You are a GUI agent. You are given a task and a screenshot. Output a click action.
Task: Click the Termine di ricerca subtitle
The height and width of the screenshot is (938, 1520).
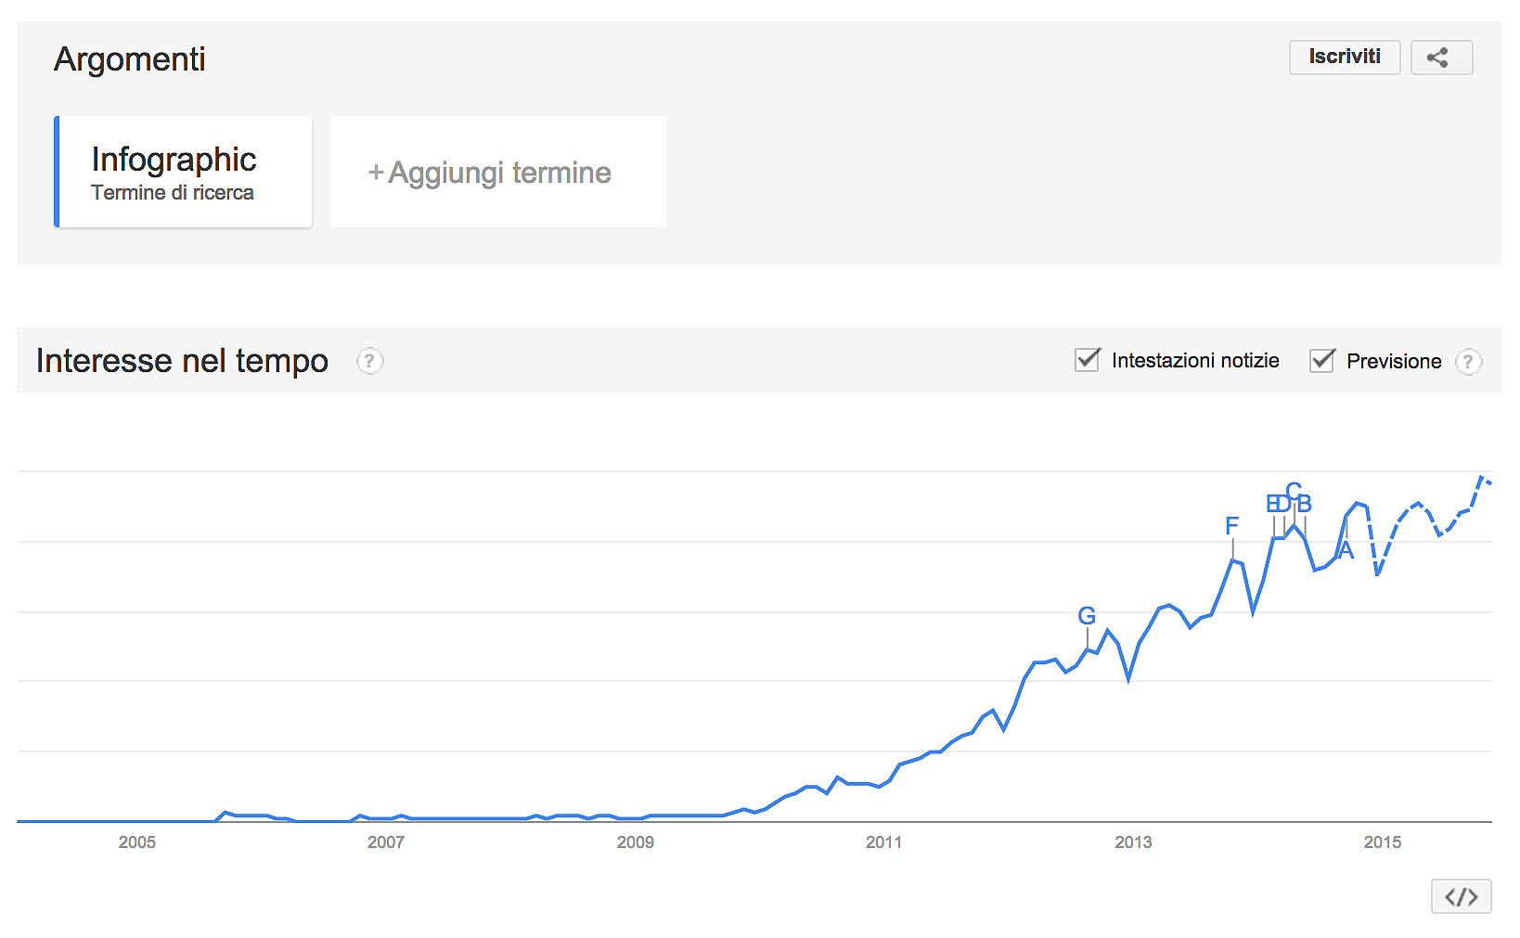pos(173,193)
